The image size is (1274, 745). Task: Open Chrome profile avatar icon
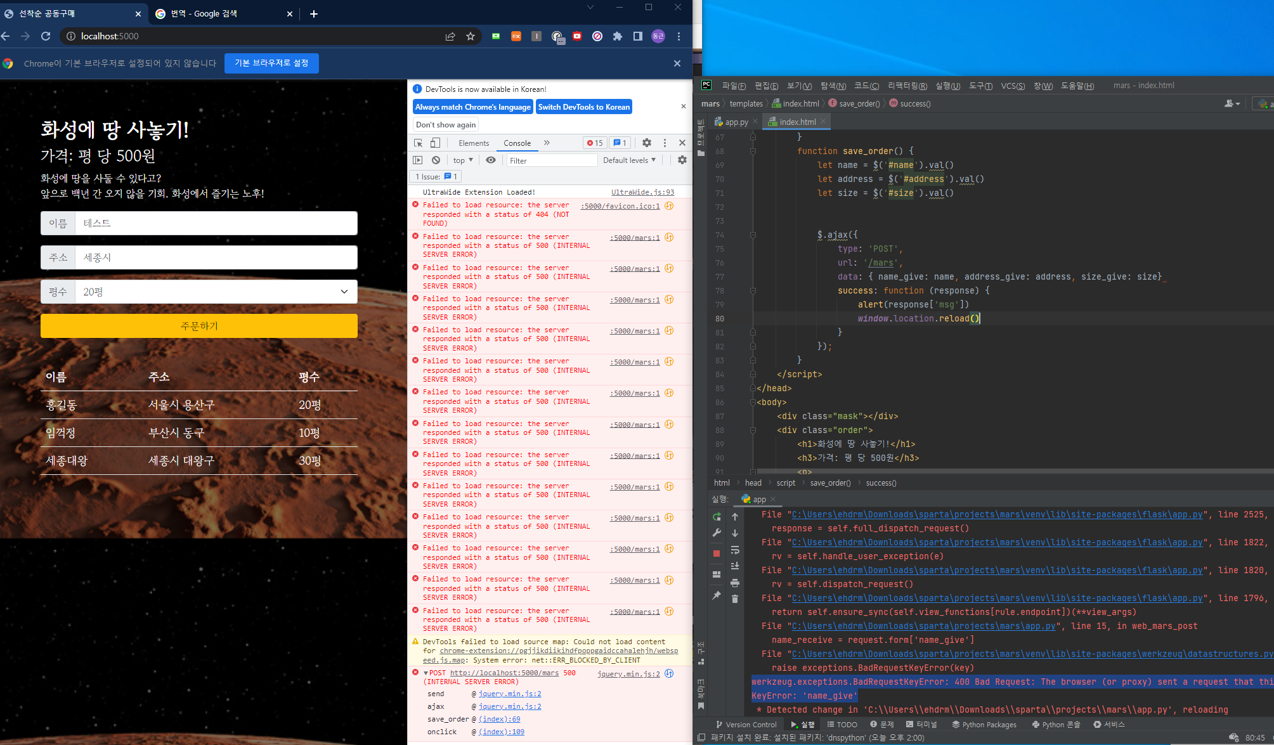click(x=658, y=36)
